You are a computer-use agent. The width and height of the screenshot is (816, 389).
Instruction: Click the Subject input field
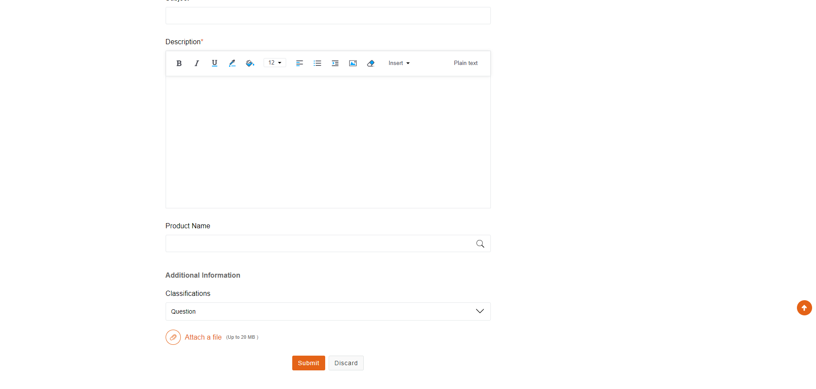[x=328, y=16]
